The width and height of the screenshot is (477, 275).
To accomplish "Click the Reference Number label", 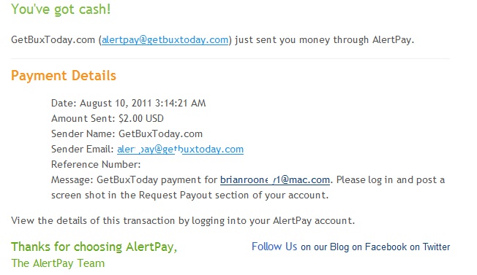I will [96, 164].
